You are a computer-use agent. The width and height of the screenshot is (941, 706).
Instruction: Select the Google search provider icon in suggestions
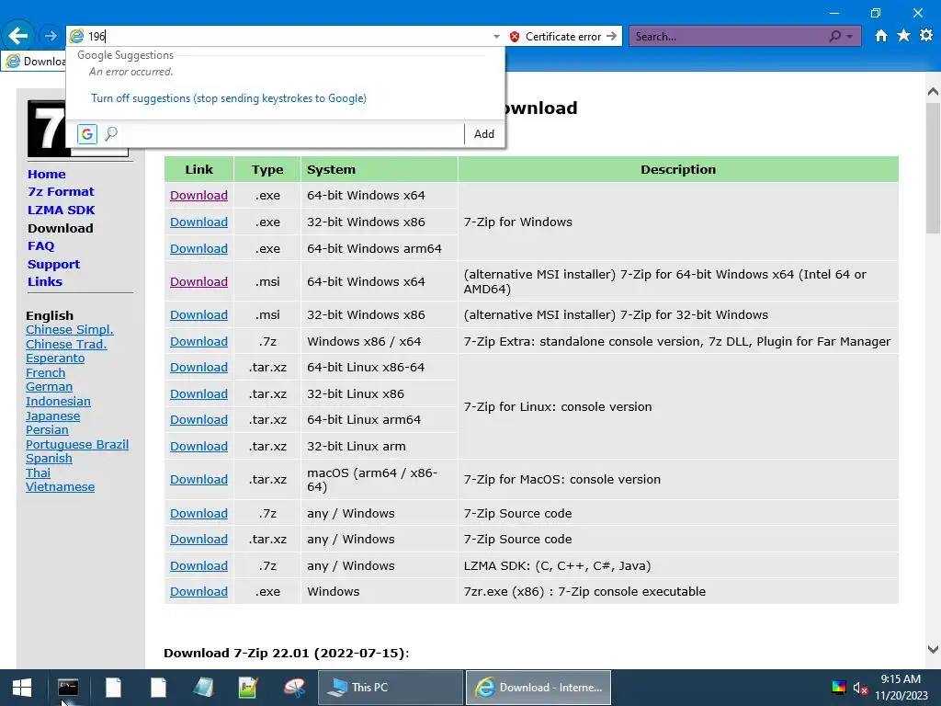coord(87,134)
